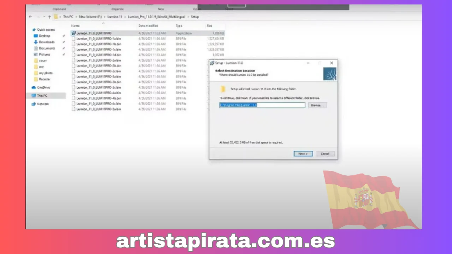This screenshot has width=452, height=254.
Task: Expand chevron before Setup in the breadcrumb
Action: click(x=189, y=17)
